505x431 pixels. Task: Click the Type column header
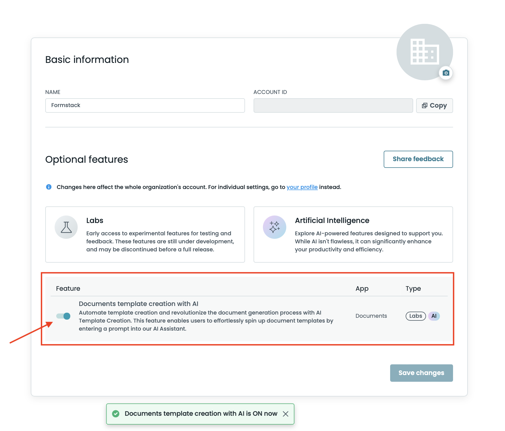point(413,288)
